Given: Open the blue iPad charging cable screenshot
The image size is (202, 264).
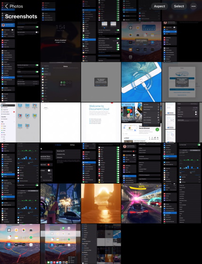Looking at the screenshot, I should 141,82.
